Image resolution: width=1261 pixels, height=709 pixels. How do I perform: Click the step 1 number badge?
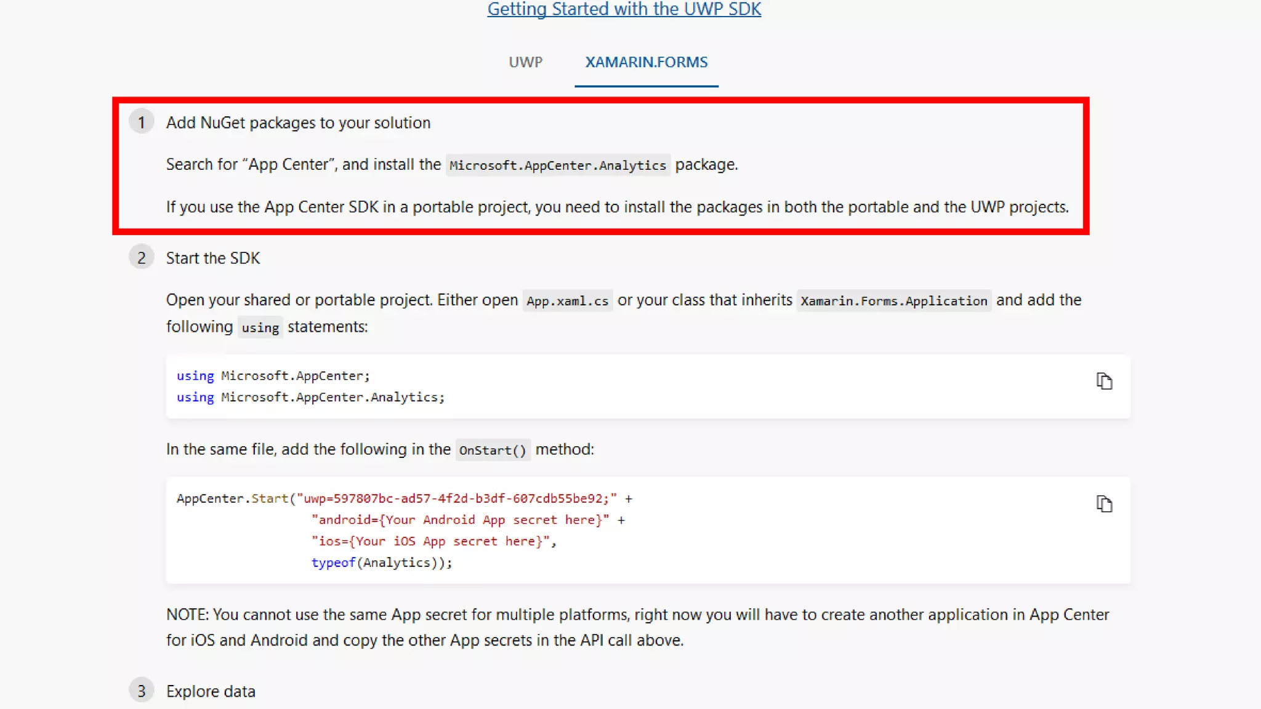(142, 122)
